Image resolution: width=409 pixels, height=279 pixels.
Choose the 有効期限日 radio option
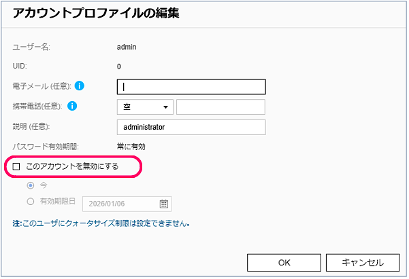(30, 202)
